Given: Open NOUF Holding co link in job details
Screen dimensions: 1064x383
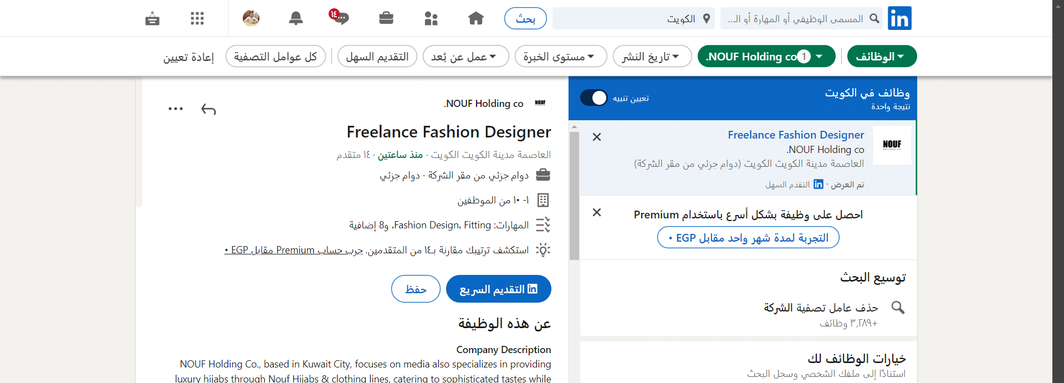Looking at the screenshot, I should click(x=484, y=104).
